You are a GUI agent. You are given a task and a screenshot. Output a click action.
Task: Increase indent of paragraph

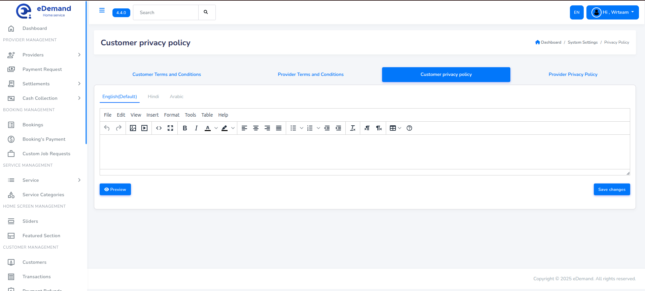click(x=338, y=128)
